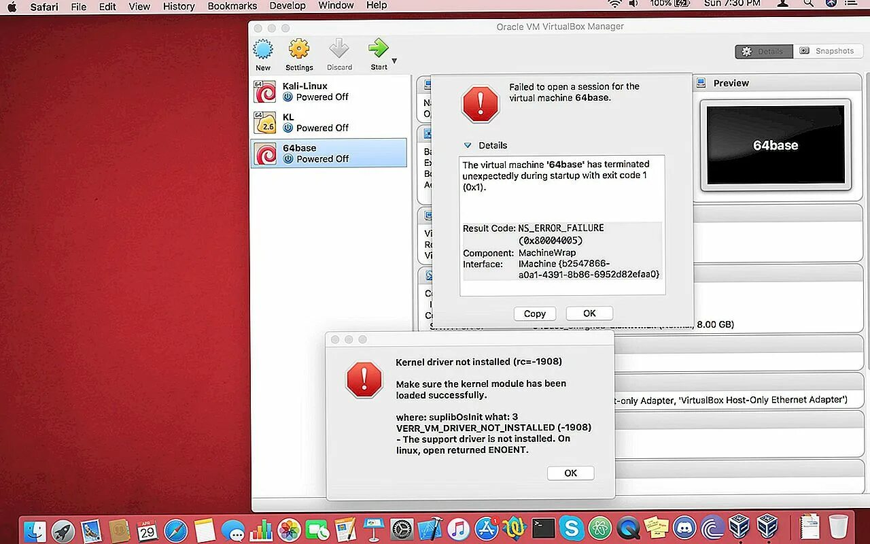Open the View menu

tap(139, 6)
